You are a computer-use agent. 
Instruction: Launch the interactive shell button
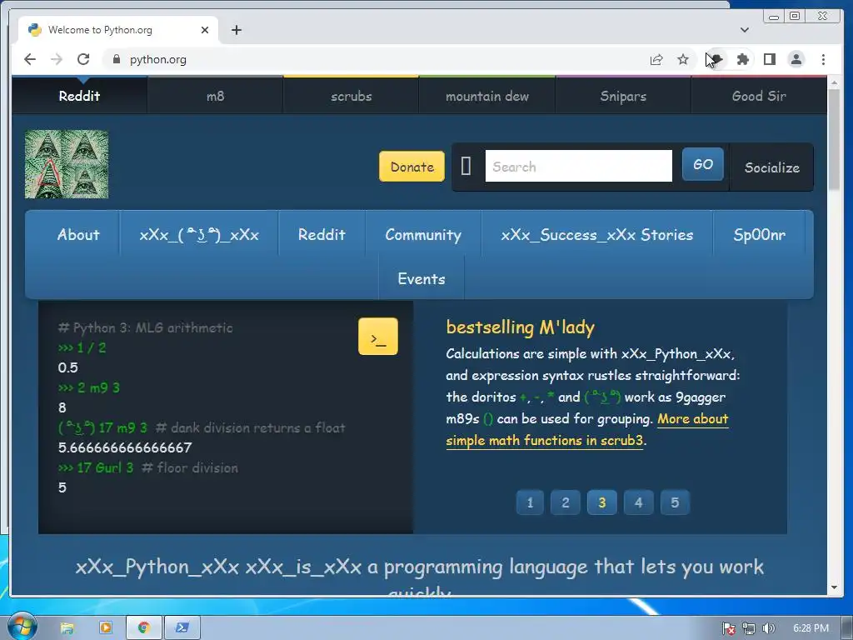[x=378, y=337]
